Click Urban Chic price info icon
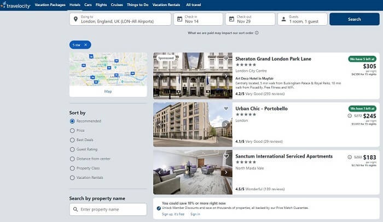Viewport: 383px width, 222px height. [350, 116]
